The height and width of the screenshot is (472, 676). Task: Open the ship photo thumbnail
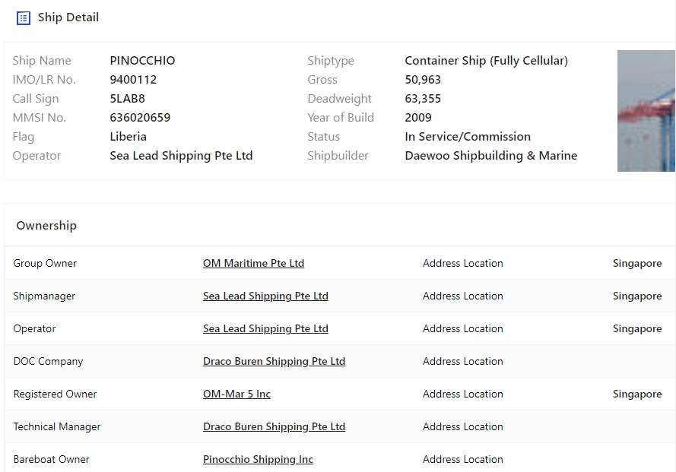coord(646,111)
